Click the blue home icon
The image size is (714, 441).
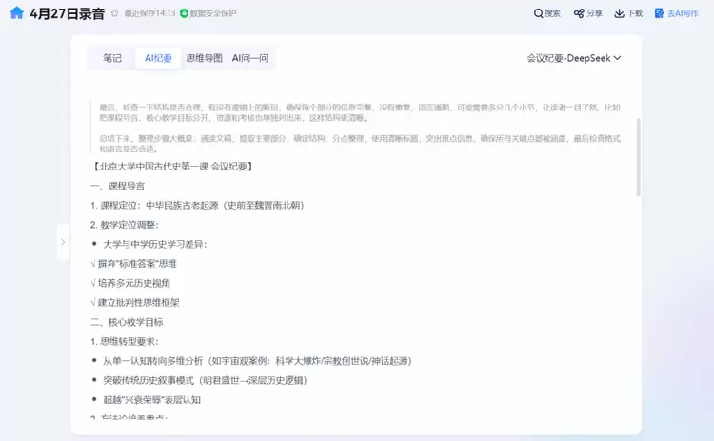pos(16,13)
